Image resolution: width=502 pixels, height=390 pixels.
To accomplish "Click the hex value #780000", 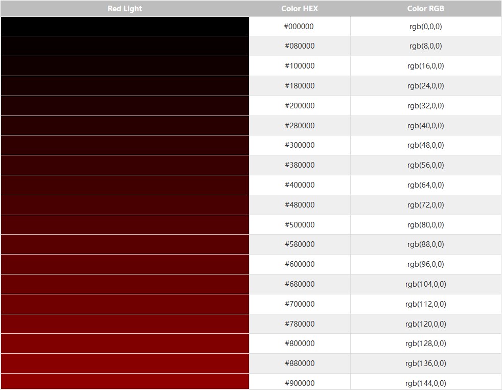I will click(x=300, y=324).
